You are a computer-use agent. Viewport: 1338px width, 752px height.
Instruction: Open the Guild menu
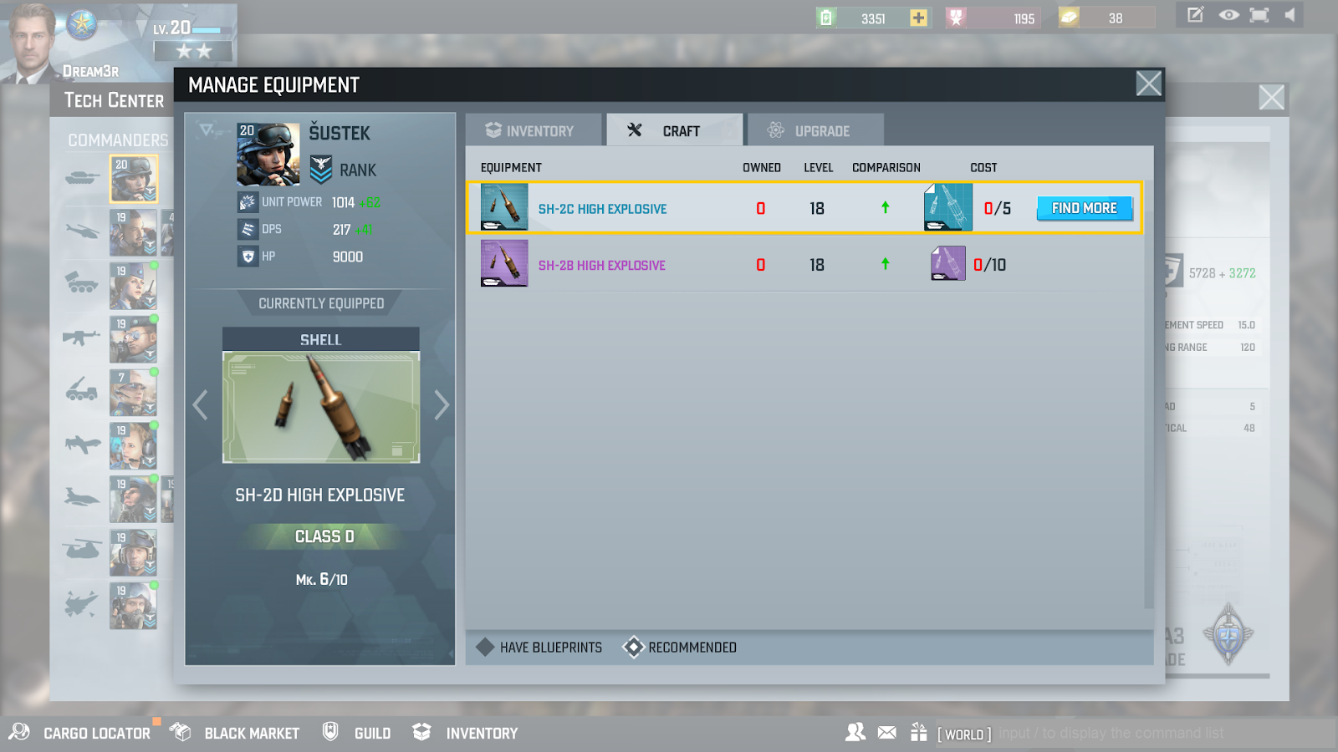pyautogui.click(x=357, y=733)
